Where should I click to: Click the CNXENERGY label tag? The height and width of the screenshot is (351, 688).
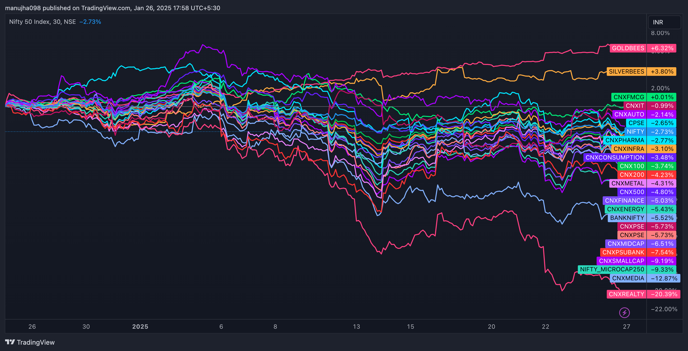[626, 209]
